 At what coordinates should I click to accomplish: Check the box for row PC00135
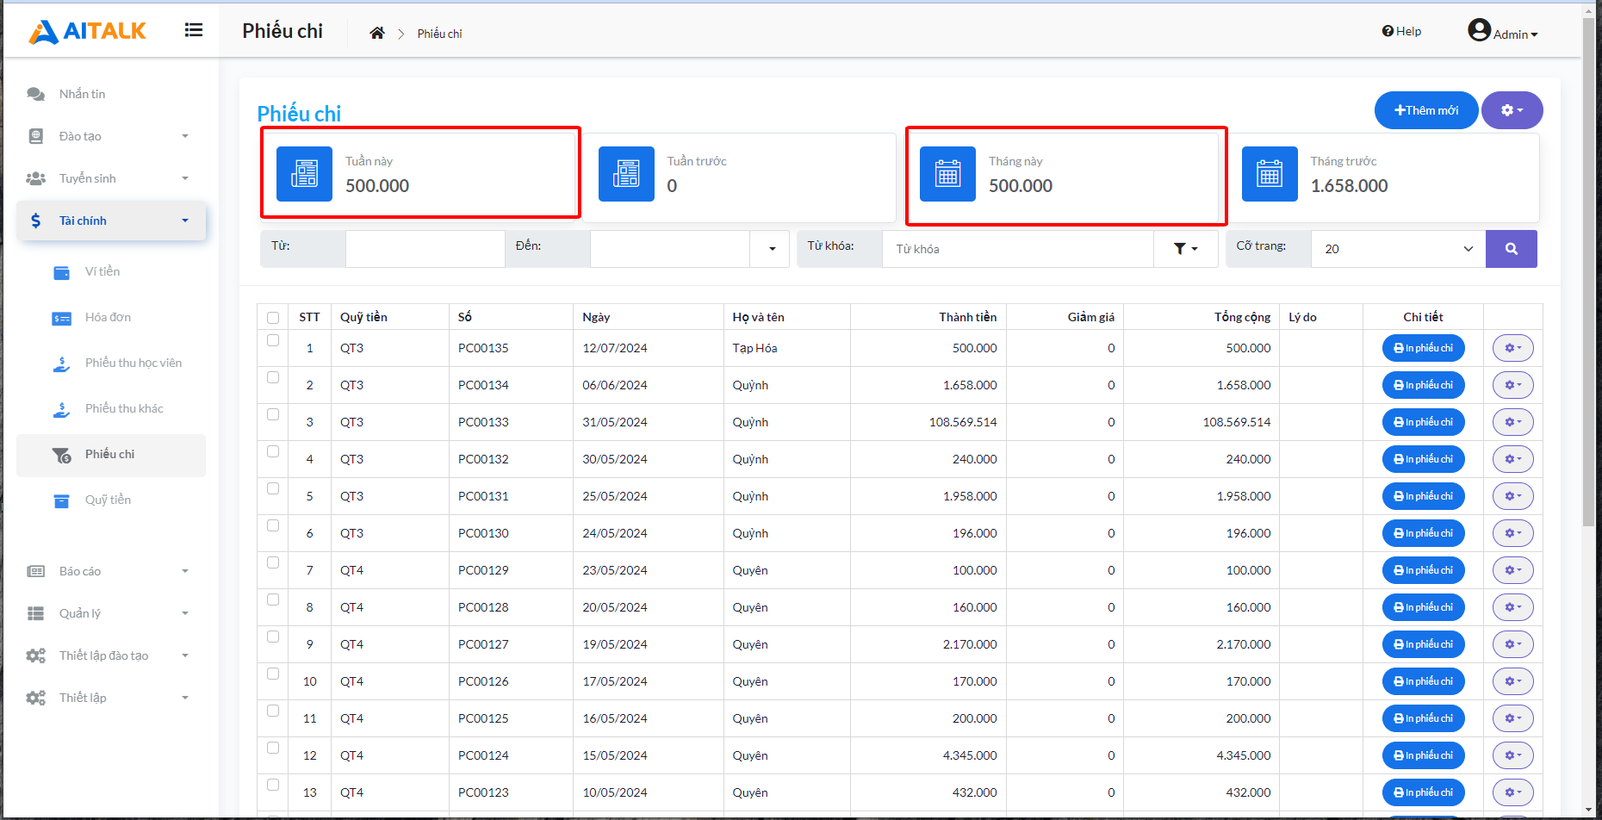(x=273, y=340)
